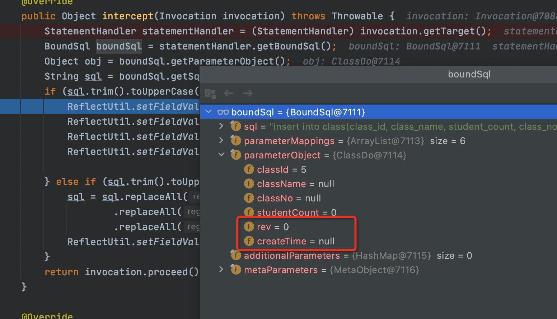Expand the parameterMappings node

point(221,141)
